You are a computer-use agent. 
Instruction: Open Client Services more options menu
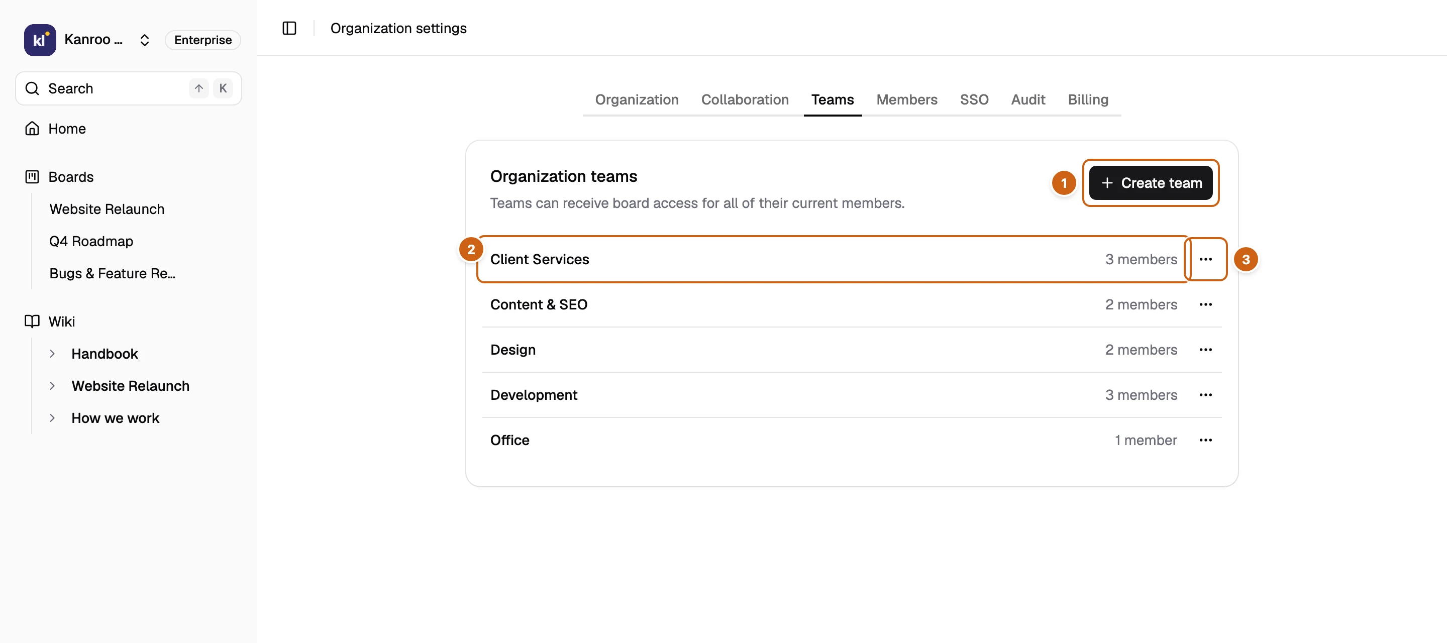point(1205,259)
